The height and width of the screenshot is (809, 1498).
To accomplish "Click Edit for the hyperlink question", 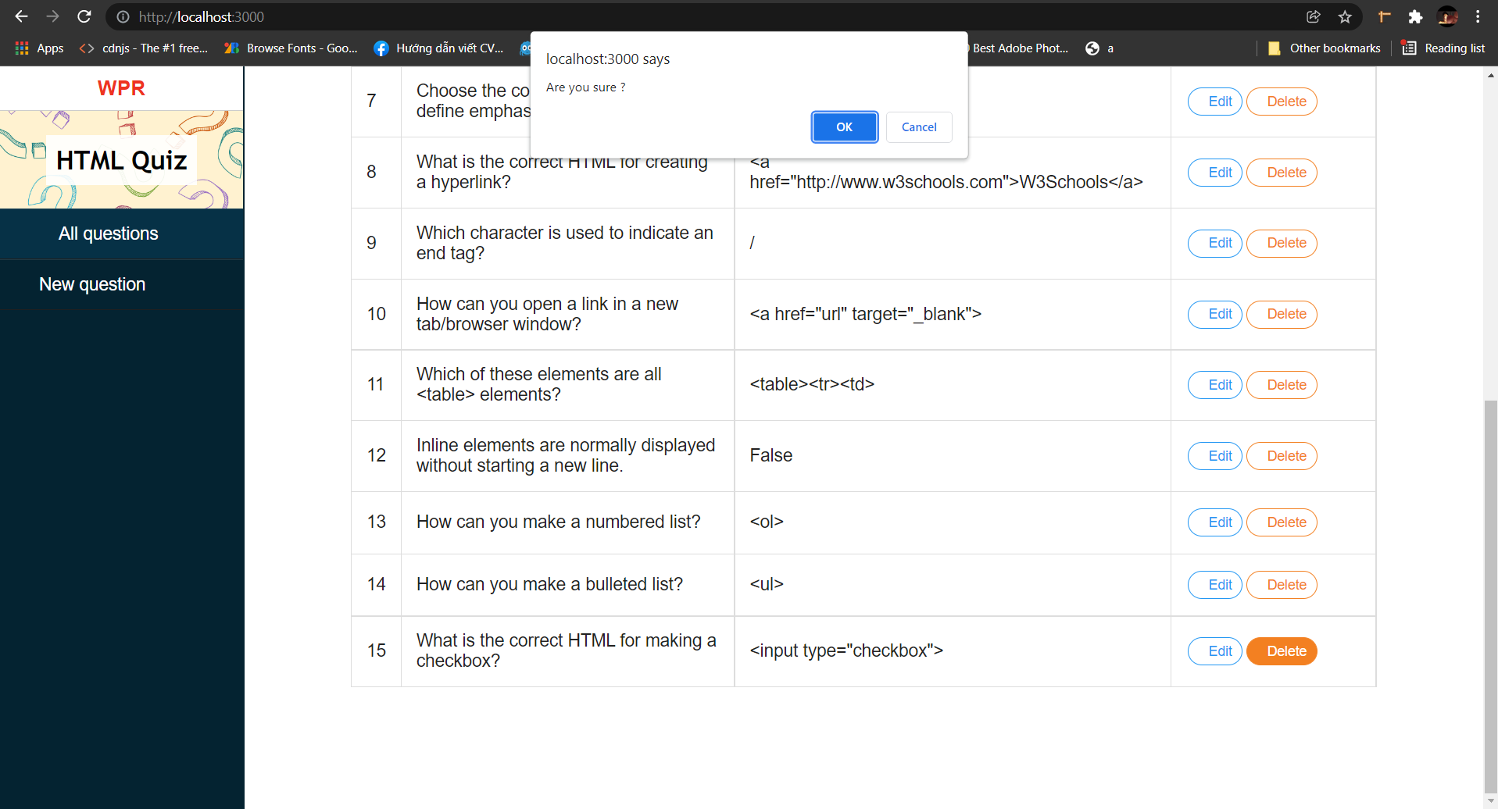I will 1214,173.
